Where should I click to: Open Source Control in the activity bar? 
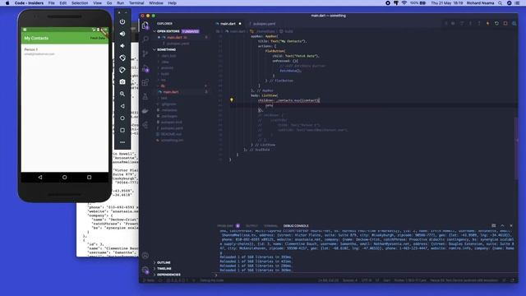(x=145, y=53)
